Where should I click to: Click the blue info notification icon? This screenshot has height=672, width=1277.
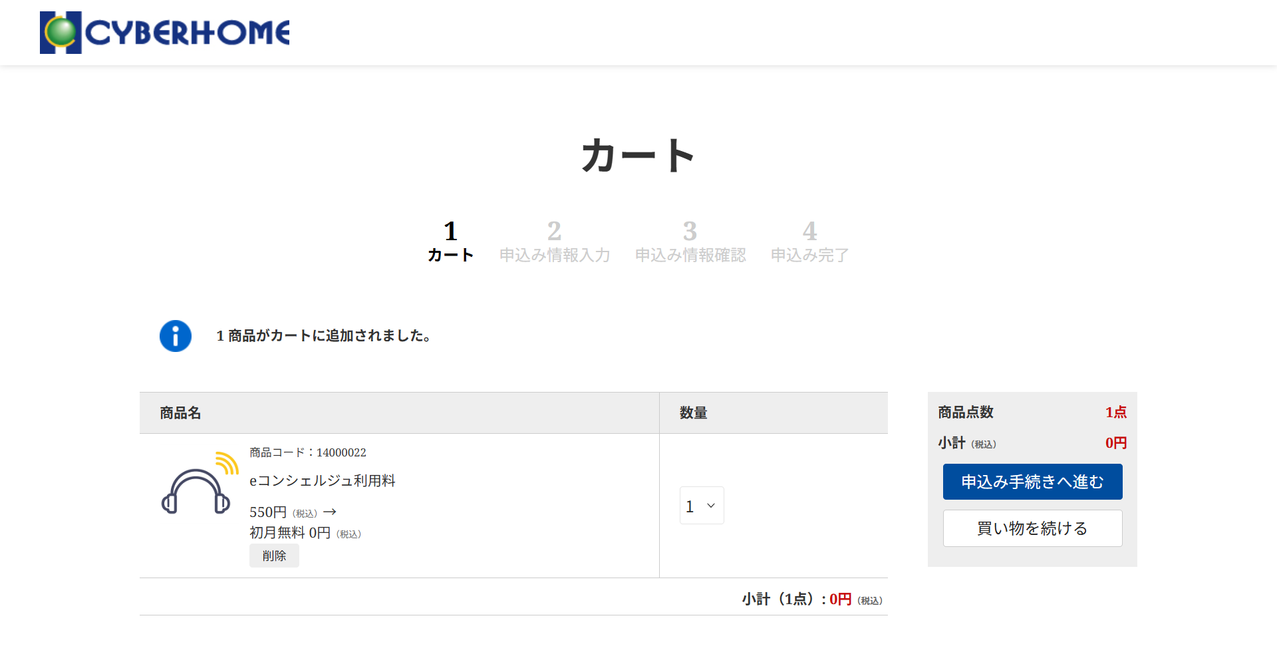click(176, 336)
